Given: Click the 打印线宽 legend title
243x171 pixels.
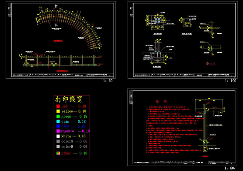Looking at the screenshot, I should pyautogui.click(x=68, y=99).
